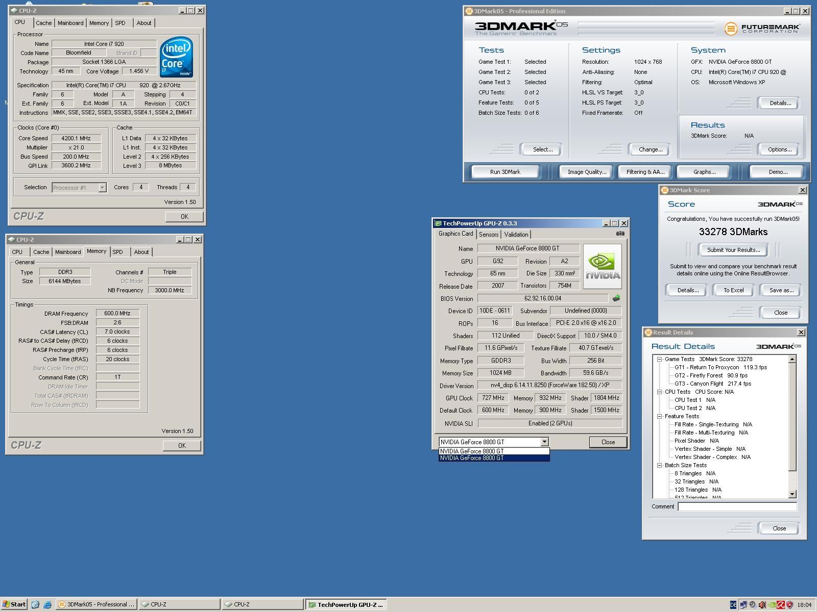Click Select... under Tests in 3DMark05

point(542,149)
